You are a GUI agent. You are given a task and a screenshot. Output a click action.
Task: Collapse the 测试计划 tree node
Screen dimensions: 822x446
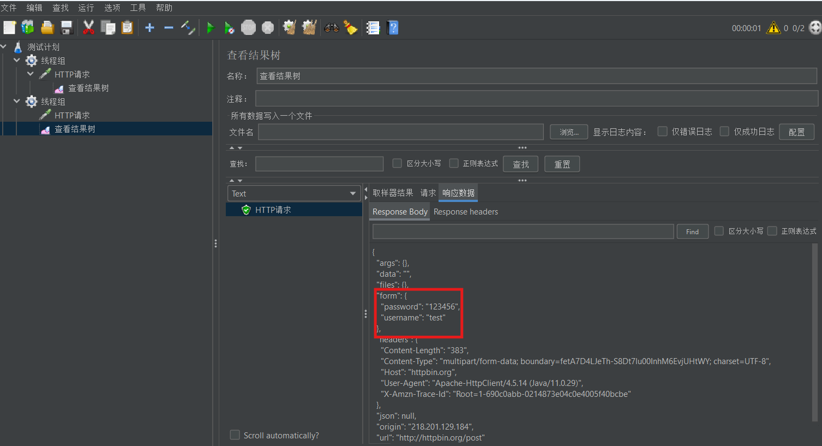click(x=4, y=47)
